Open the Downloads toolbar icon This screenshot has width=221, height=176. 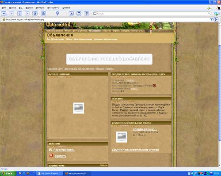click(x=71, y=14)
